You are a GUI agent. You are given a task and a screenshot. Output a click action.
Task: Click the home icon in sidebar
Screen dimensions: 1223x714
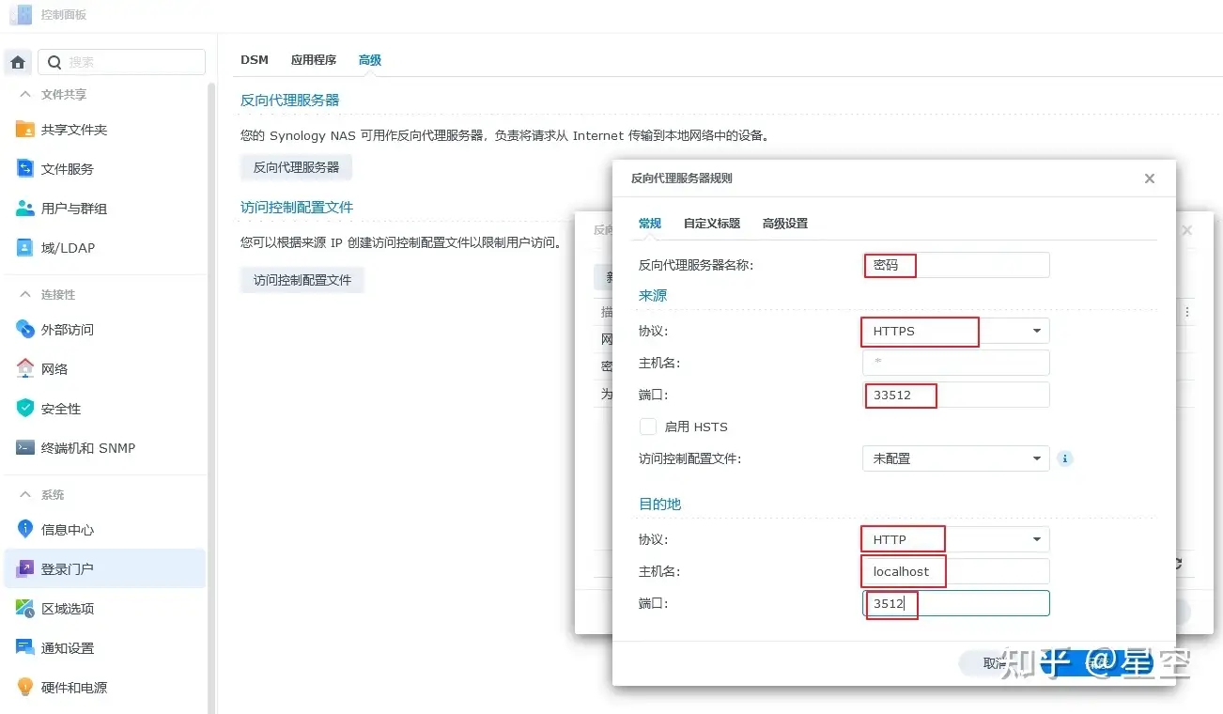[x=18, y=63]
